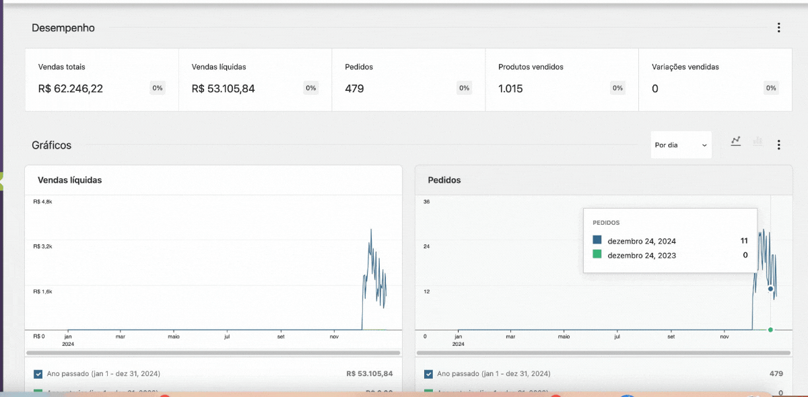Click the Pedidos chart title
The width and height of the screenshot is (808, 397).
[444, 180]
